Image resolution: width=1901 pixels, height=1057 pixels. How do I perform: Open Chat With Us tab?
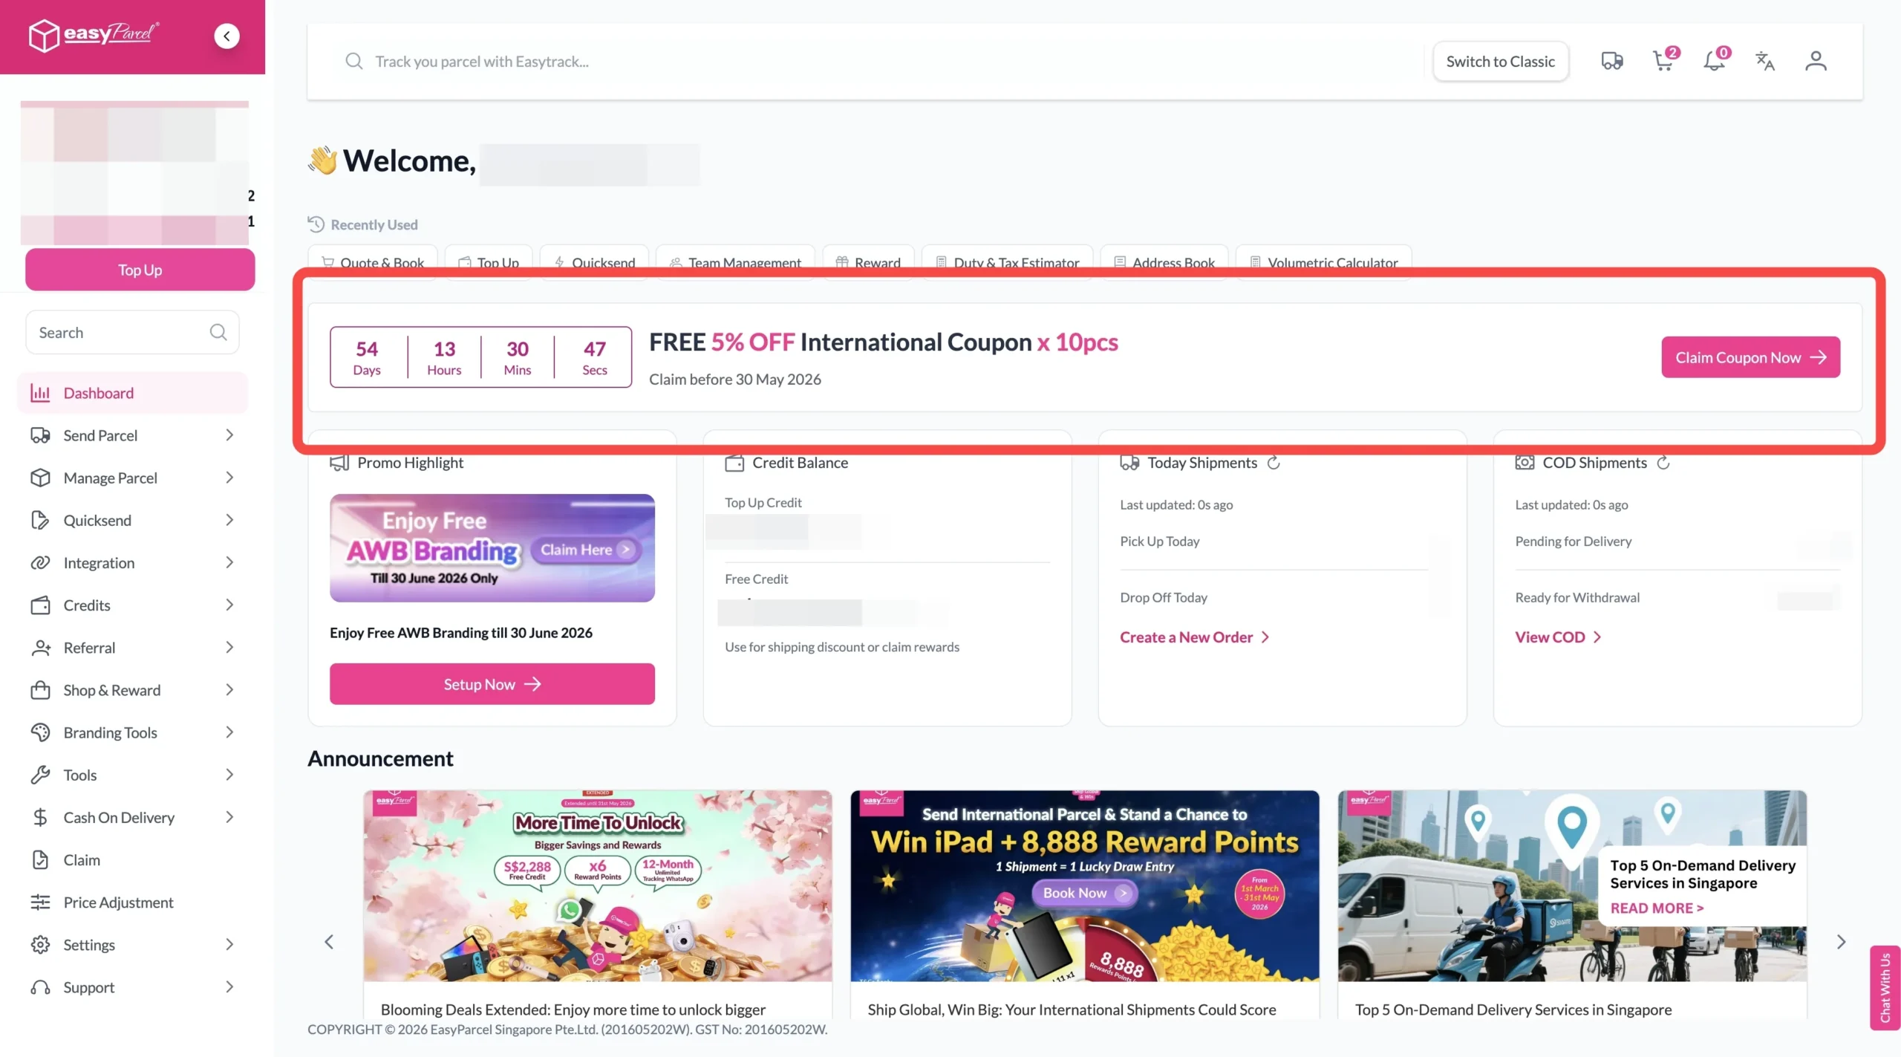coord(1885,988)
